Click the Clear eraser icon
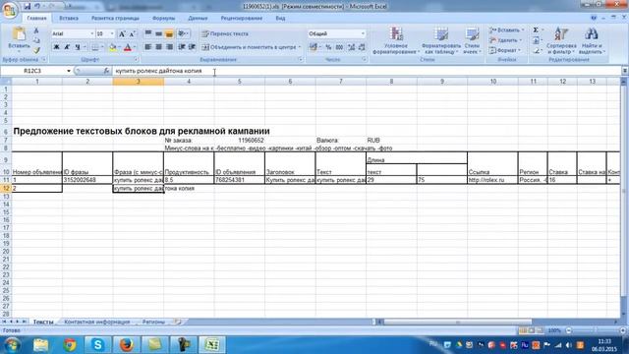The width and height of the screenshot is (629, 354). [536, 50]
